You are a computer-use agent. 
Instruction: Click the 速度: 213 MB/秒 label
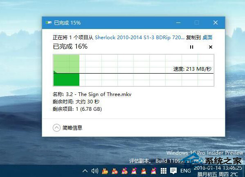(192, 69)
